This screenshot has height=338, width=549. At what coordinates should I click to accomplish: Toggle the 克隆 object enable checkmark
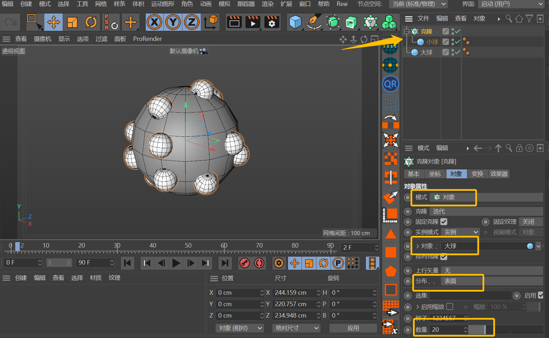pos(458,32)
